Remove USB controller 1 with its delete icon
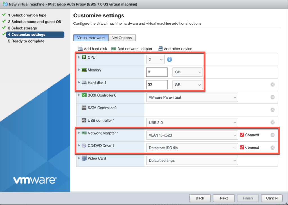The image size is (288, 205). (272, 122)
